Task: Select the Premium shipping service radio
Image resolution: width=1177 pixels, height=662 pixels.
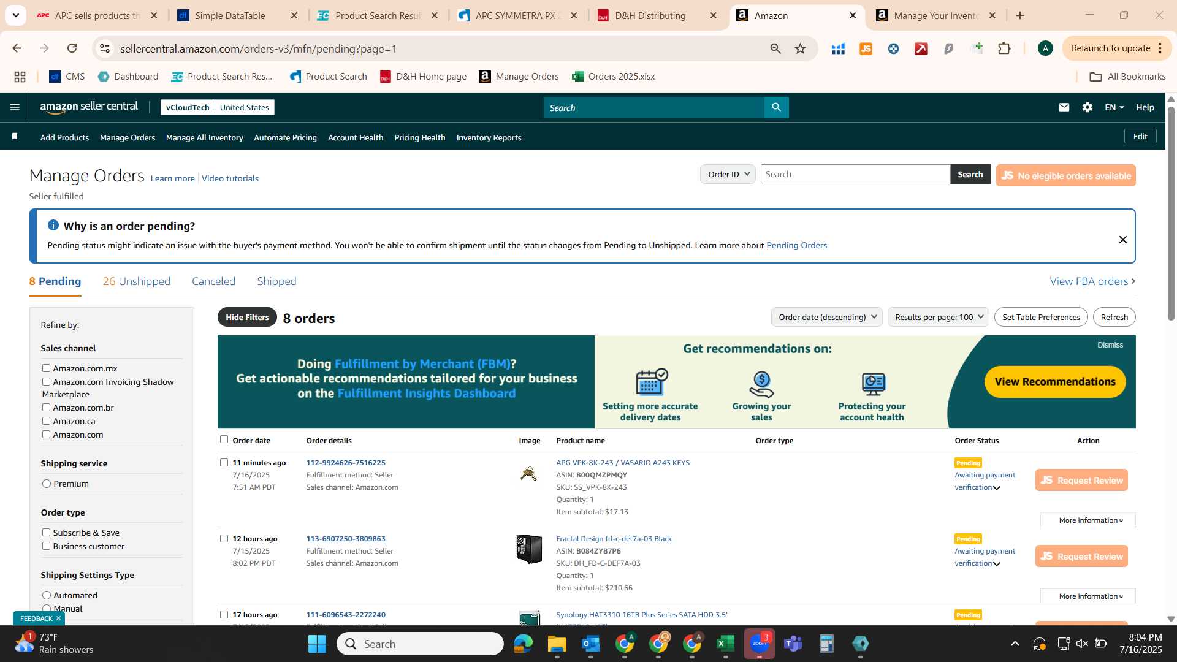Action: 47,484
